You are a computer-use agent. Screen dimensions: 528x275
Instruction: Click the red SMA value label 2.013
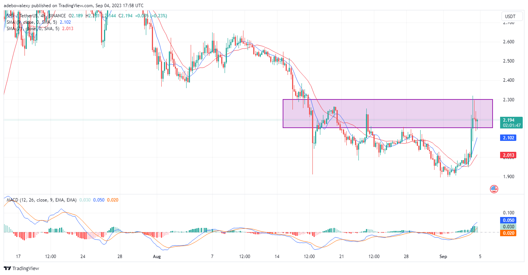coord(508,155)
